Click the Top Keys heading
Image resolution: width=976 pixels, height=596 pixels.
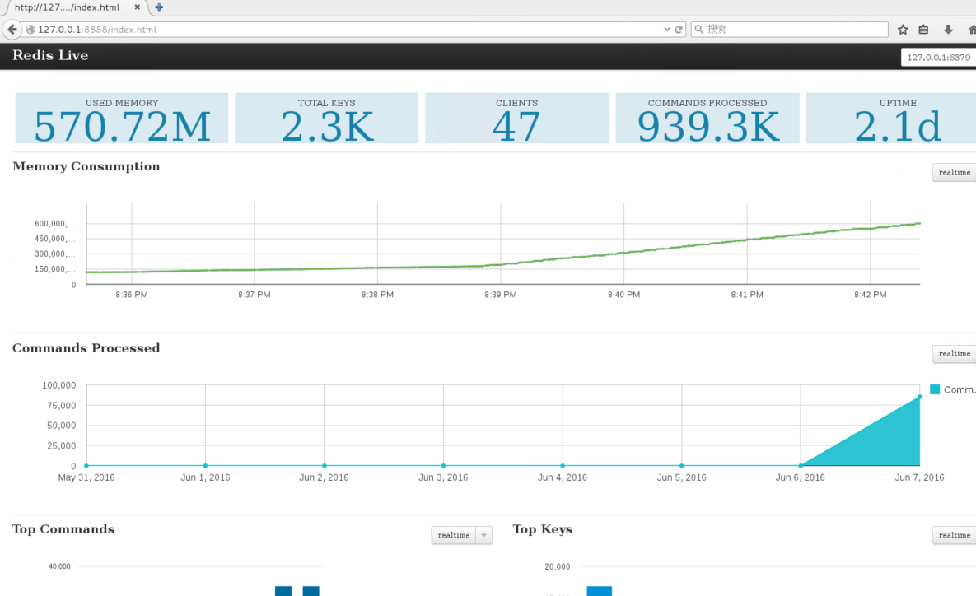coord(543,529)
